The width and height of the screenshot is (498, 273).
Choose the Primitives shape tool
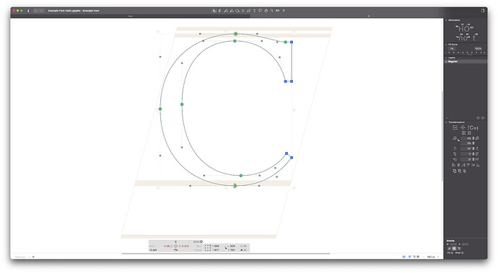point(237,11)
